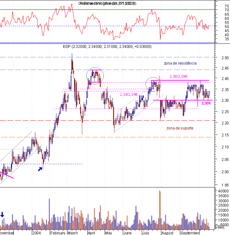Screen dimensions: 230x235
Task: Click the '2004' year label on time axis
Action: coord(37,233)
